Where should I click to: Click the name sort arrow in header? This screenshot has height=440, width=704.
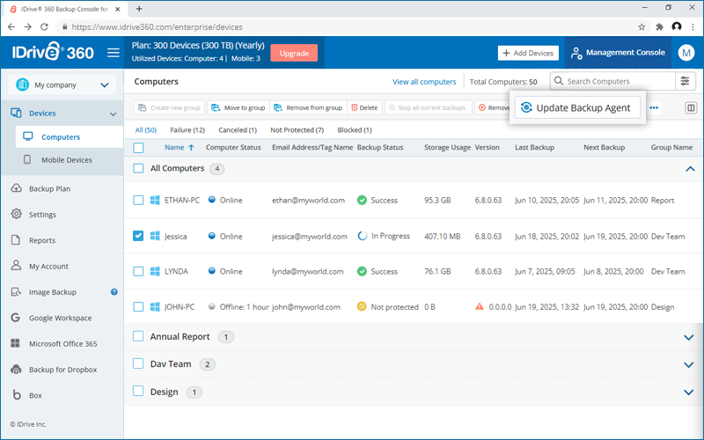(191, 147)
